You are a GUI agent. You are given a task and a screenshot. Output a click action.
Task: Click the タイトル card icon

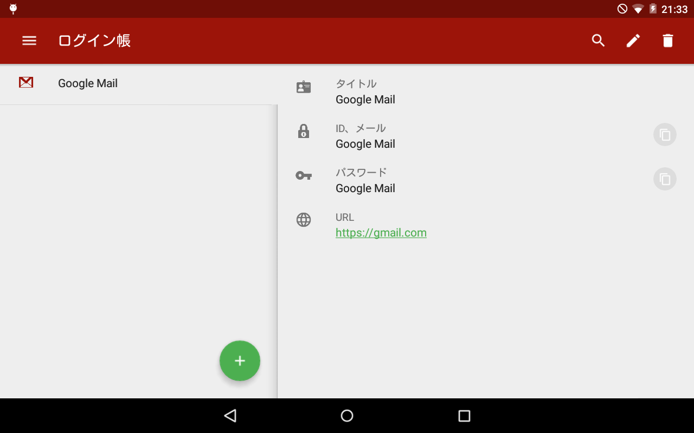coord(304,87)
